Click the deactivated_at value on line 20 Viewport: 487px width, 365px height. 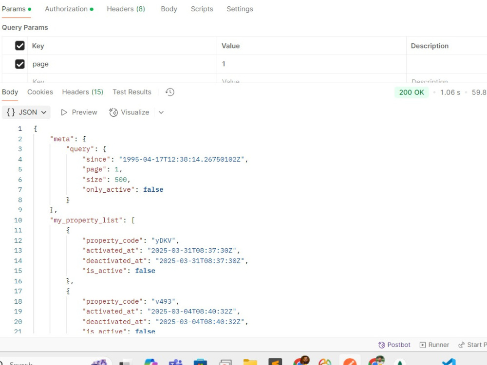tap(200, 322)
